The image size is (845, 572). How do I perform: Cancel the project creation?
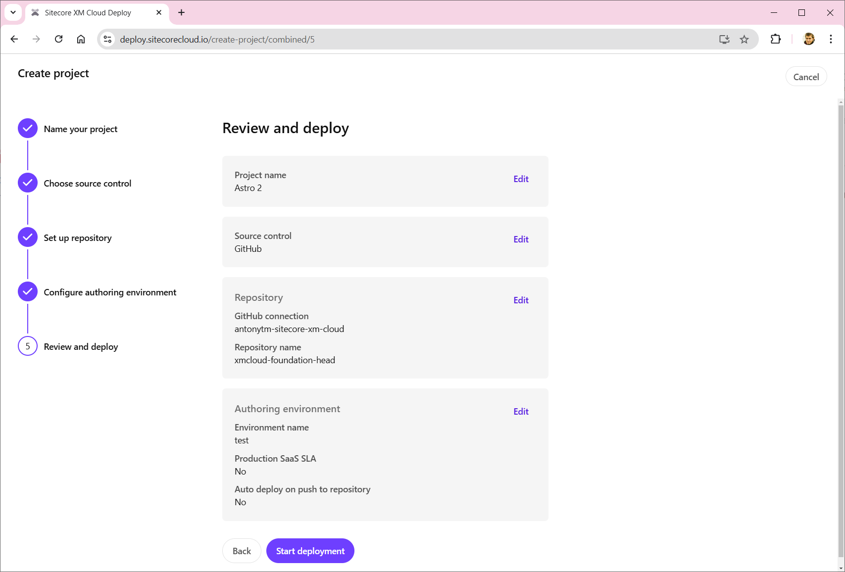coord(806,77)
